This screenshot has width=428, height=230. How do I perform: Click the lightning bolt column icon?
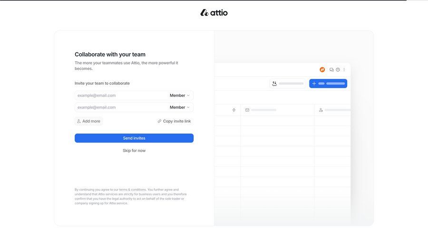234,110
